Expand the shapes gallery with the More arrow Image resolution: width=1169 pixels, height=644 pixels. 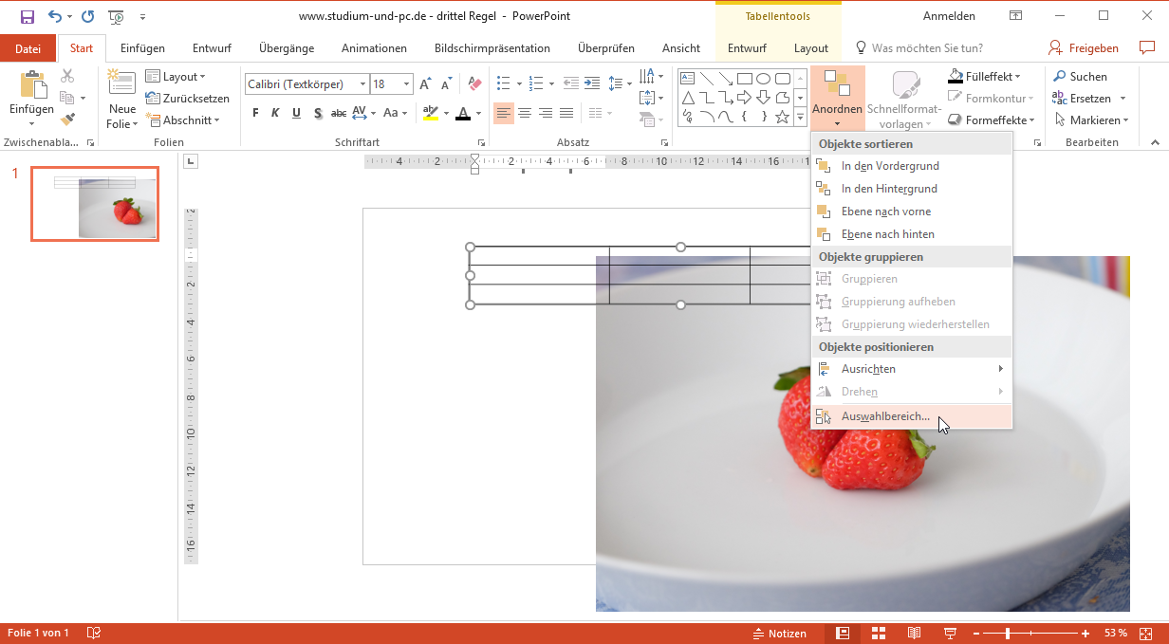click(x=800, y=118)
